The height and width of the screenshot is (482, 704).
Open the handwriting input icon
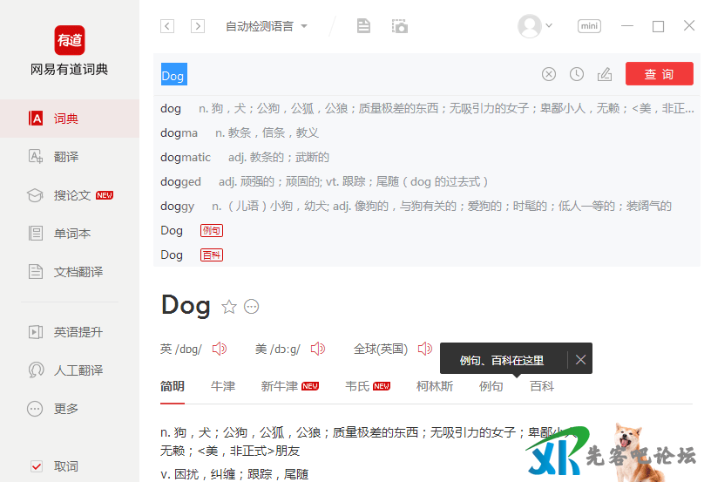click(605, 75)
